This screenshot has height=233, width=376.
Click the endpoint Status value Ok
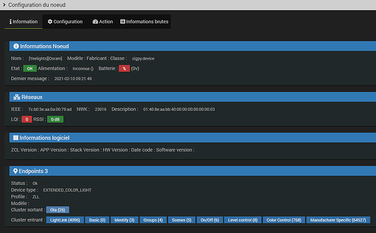[x=35, y=183]
